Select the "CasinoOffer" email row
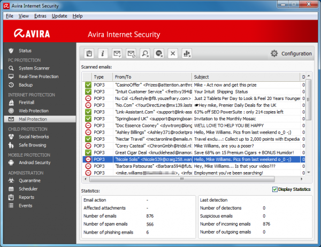The height and width of the screenshot is (247, 321). point(194,85)
